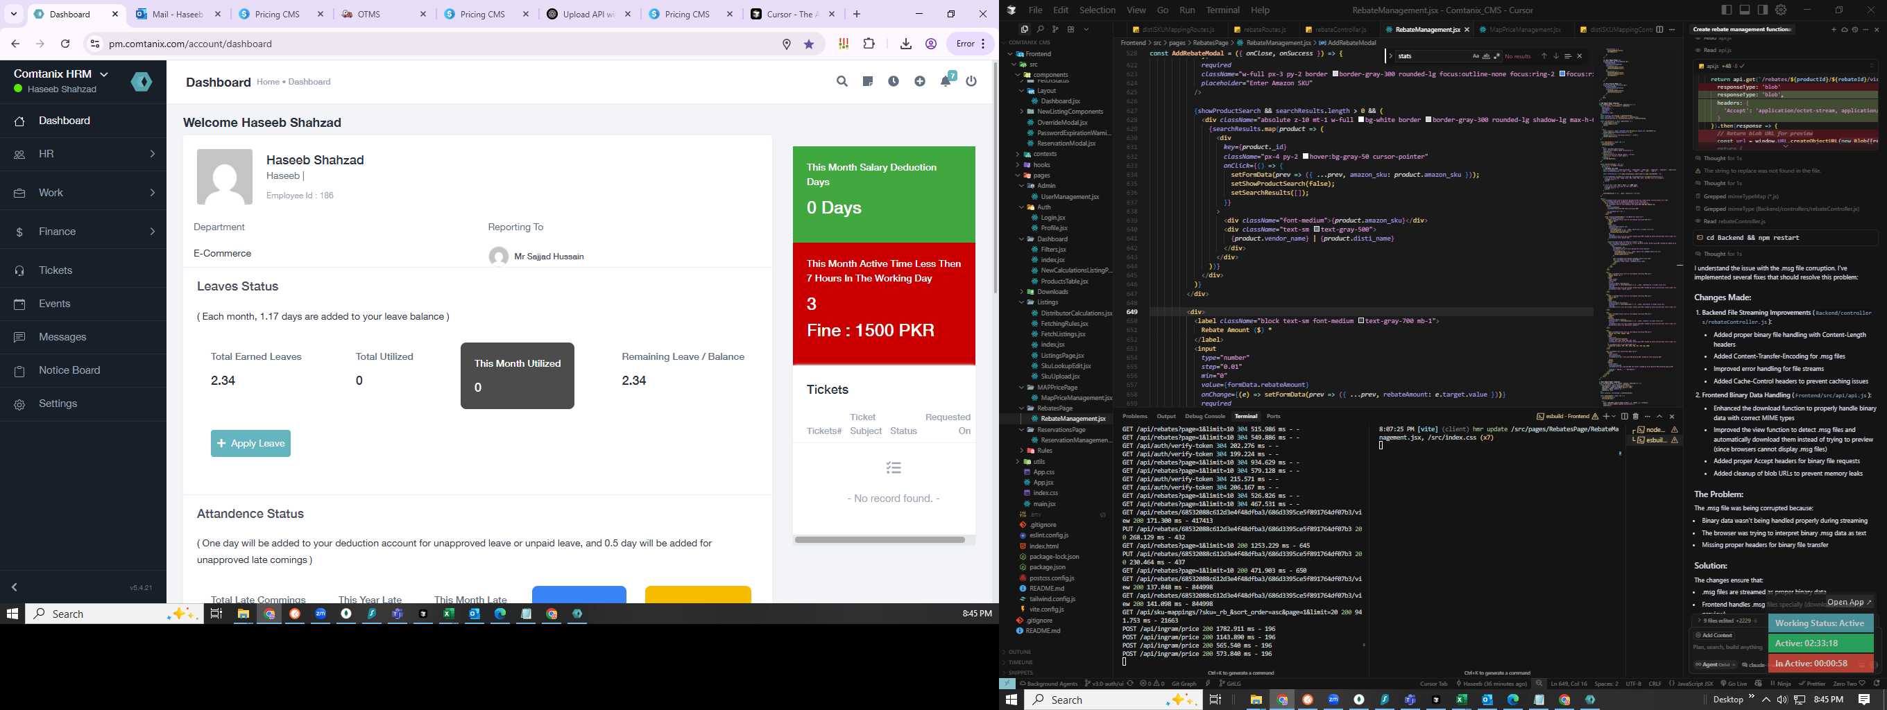Start a new chat in Cursor AI pane
The image size is (1887, 710).
1834,29
